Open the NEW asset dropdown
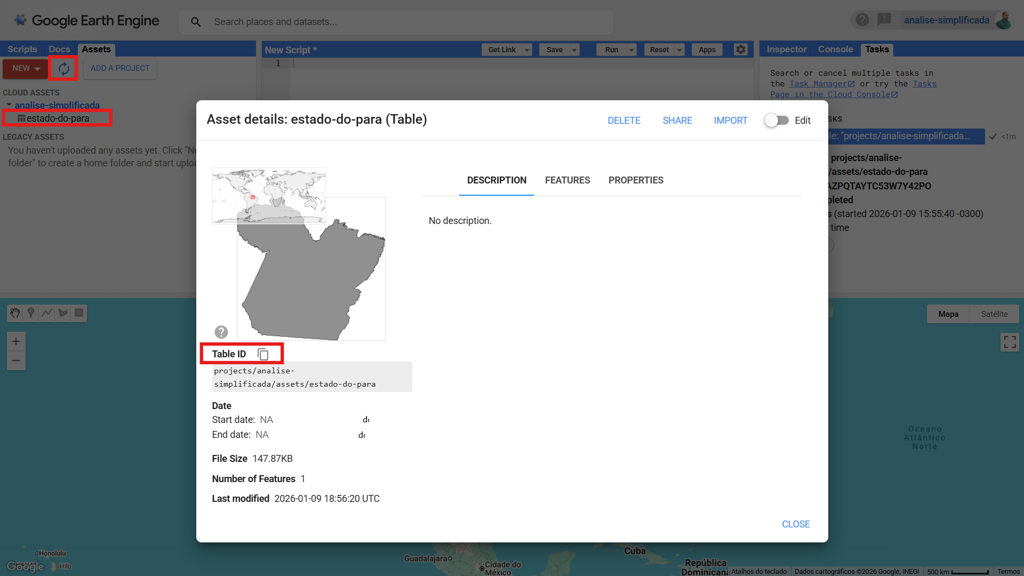The image size is (1024, 576). [25, 68]
